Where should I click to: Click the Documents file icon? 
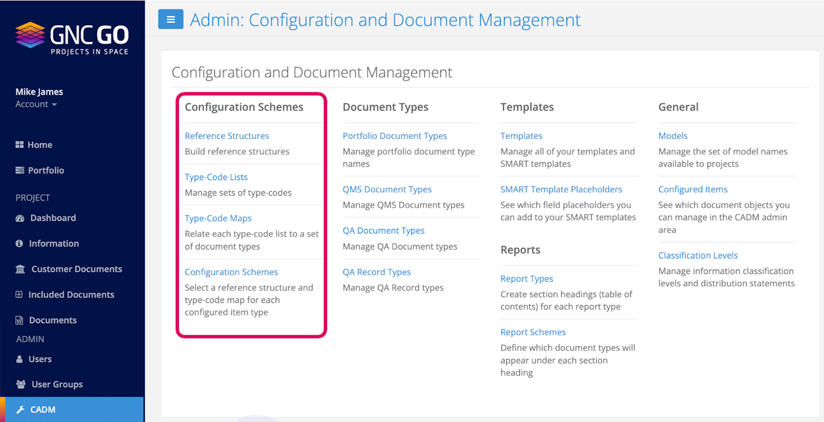click(x=19, y=320)
